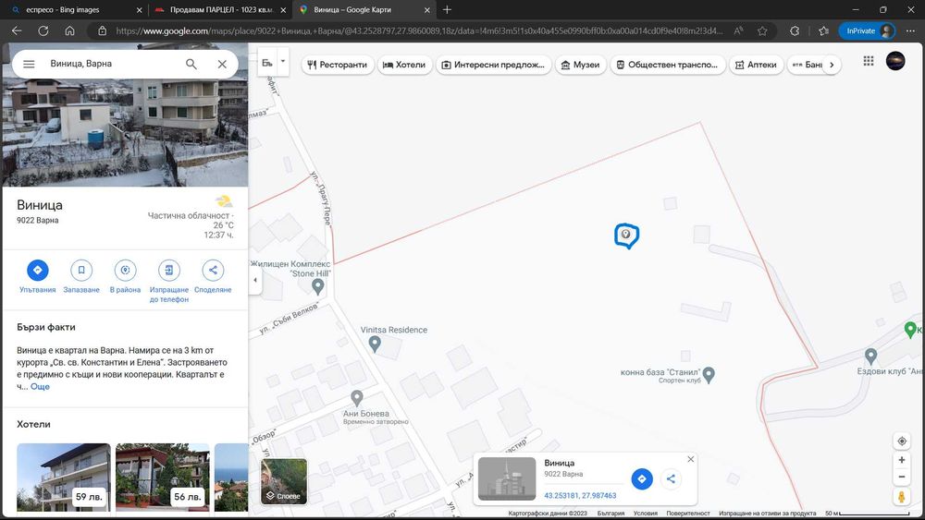Click the search magnifier icon
This screenshot has height=520, width=925.
point(191,64)
